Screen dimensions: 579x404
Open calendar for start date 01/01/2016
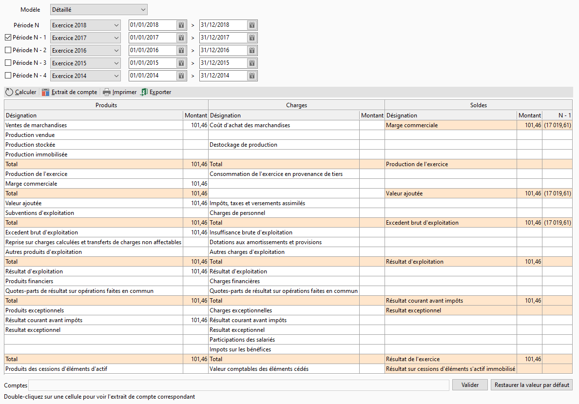point(181,50)
